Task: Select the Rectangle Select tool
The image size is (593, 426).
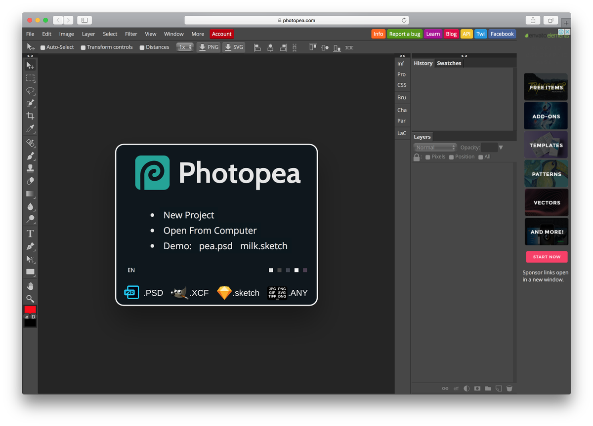Action: pos(31,78)
